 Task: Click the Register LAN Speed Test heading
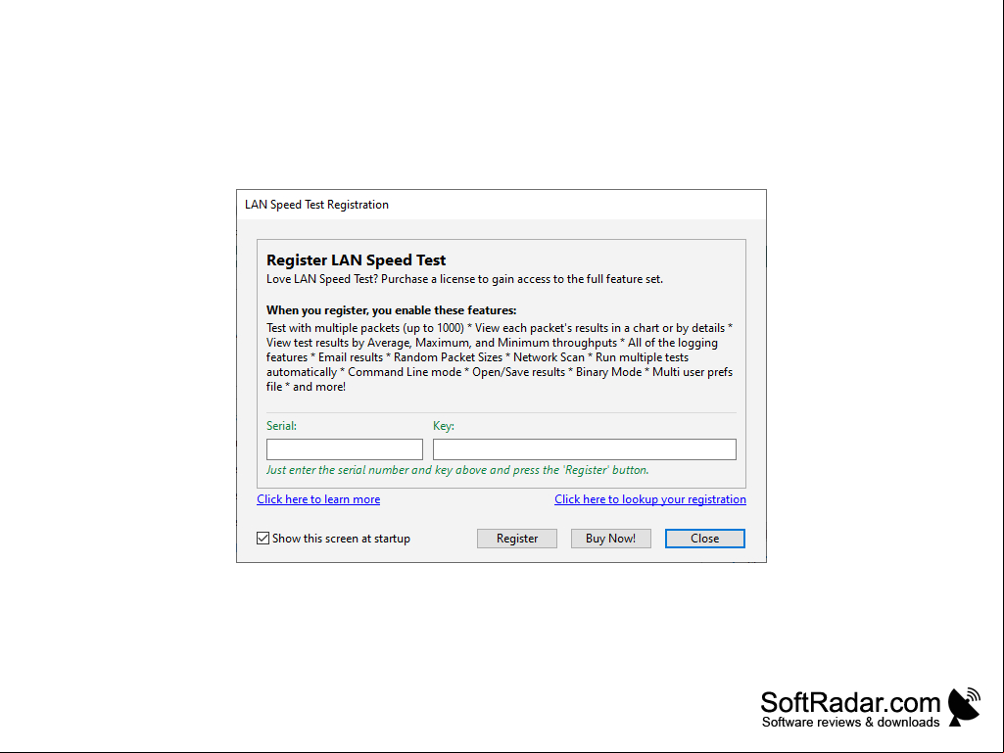tap(356, 259)
